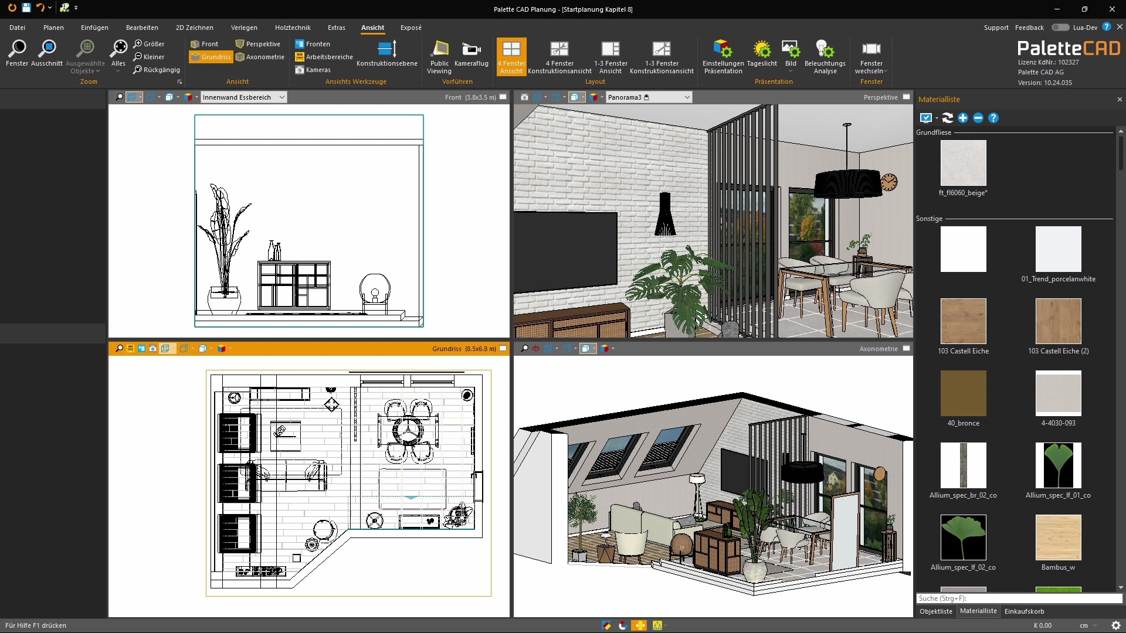Open the Panorama3 camera dropdown
1126x633 pixels.
(649, 97)
